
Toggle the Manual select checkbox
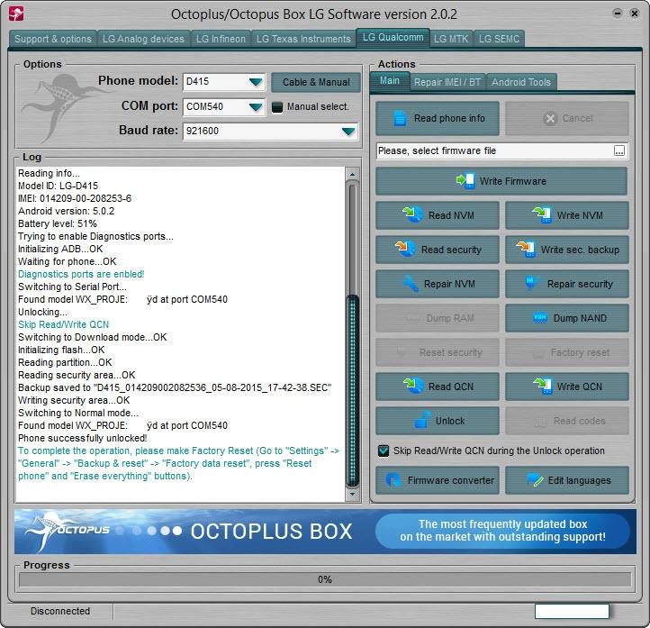coord(277,107)
